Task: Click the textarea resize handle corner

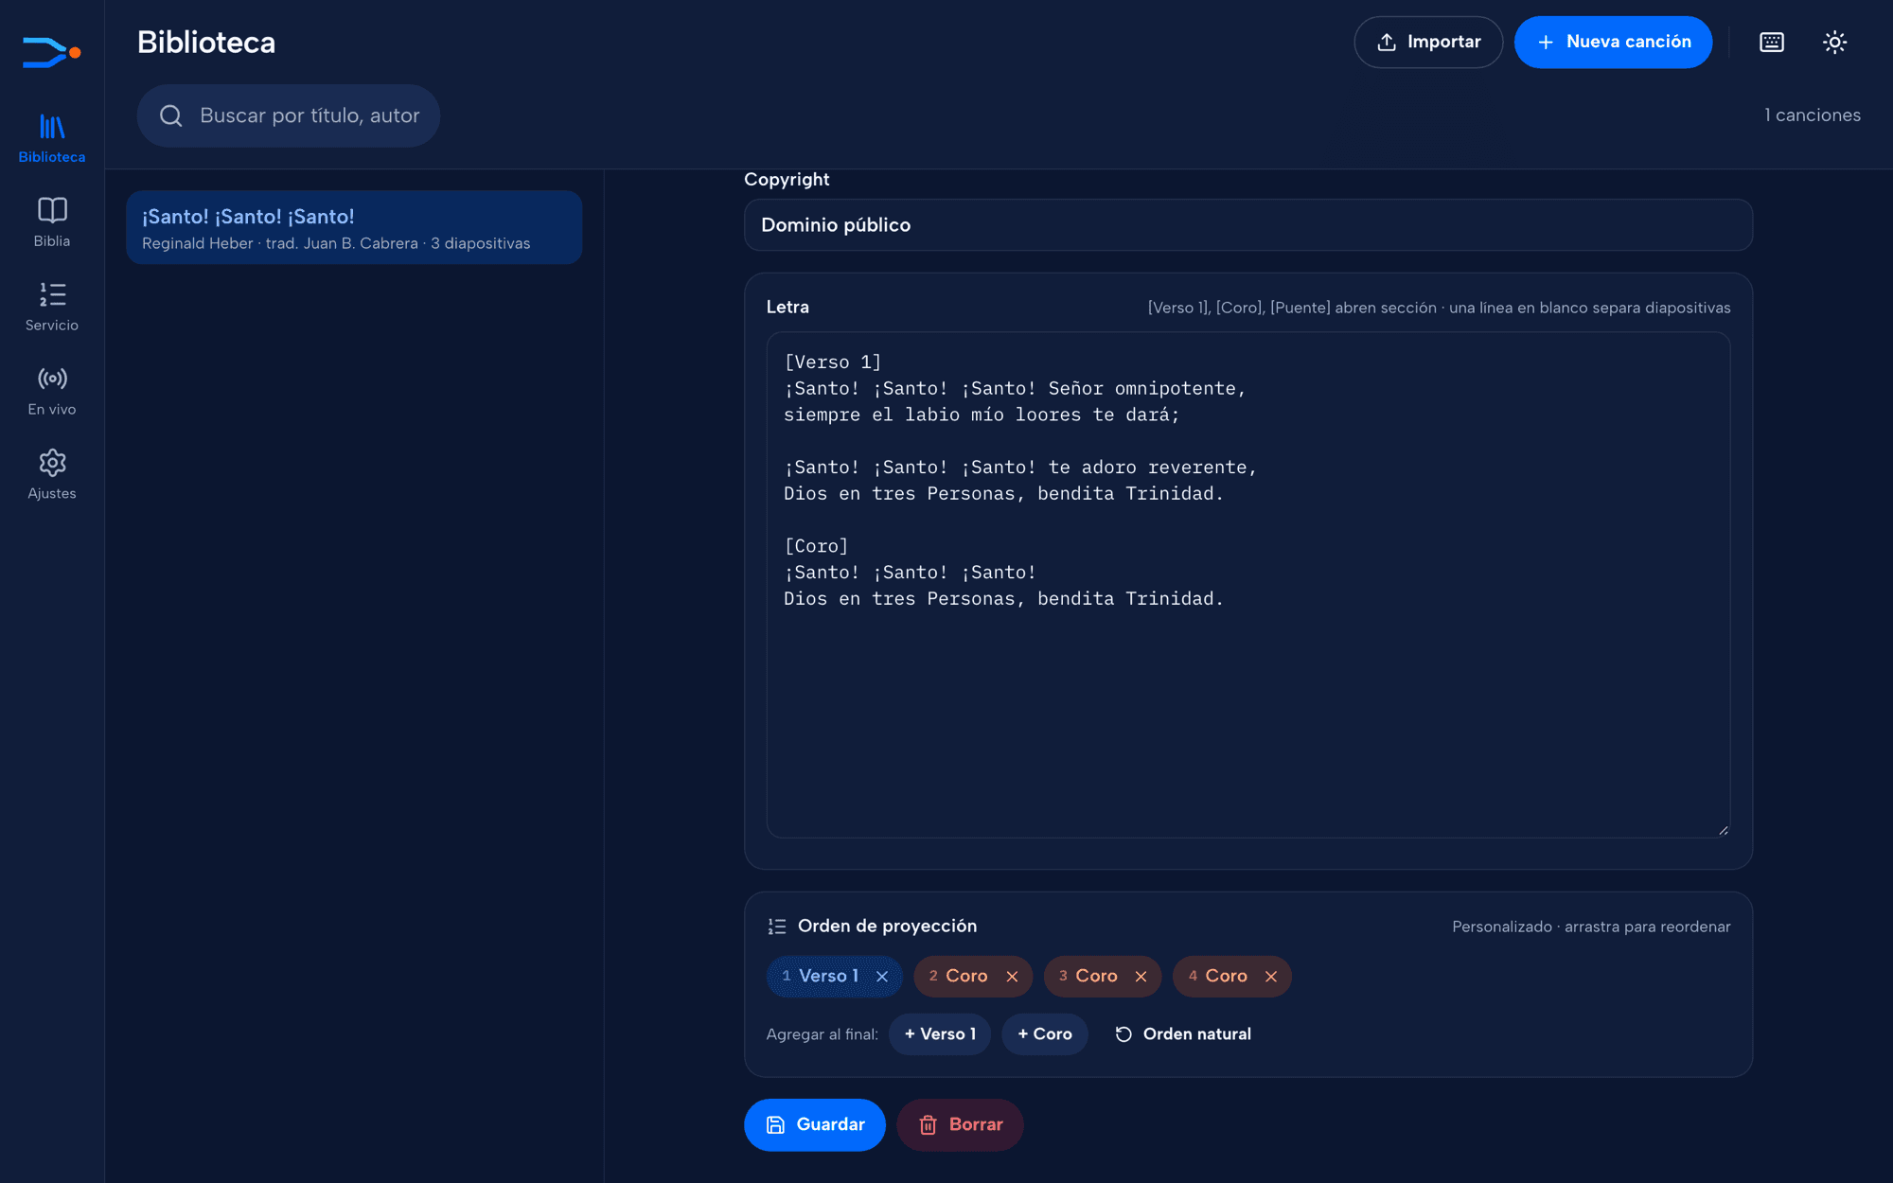Action: click(1723, 830)
